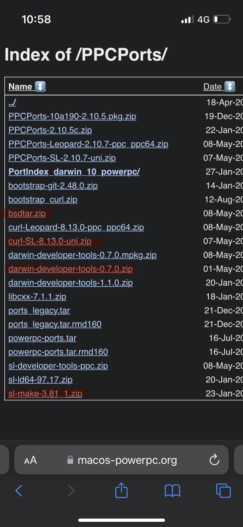Open PortIndex_darwin_10_powerpc/ folder
Screen dimensions: 243x527
pyautogui.click(x=74, y=172)
